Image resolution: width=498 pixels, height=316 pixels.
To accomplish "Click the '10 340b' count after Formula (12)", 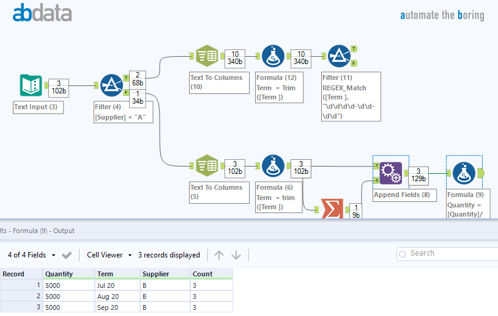I will 301,59.
